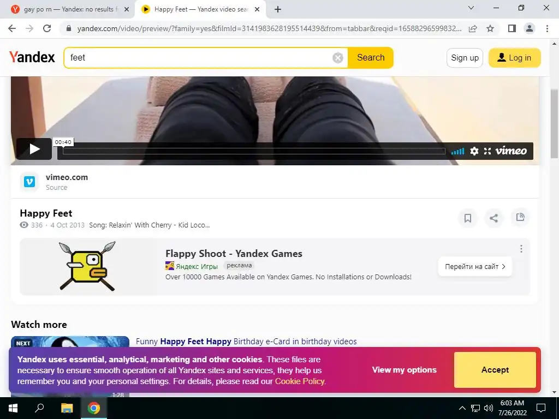The image size is (559, 419).
Task: Share this page from address bar
Action: point(473,28)
